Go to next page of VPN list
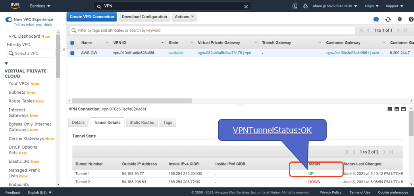This screenshot has height=196, width=414. [x=398, y=30]
